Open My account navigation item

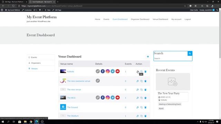(176, 19)
